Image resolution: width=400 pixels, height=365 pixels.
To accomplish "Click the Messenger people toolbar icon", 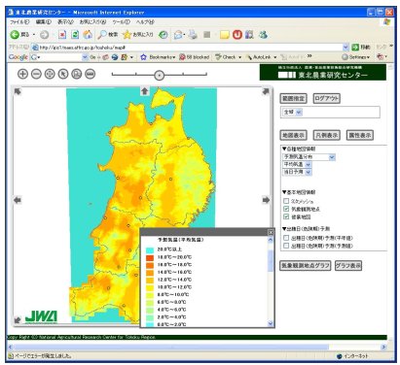I will coord(263,35).
